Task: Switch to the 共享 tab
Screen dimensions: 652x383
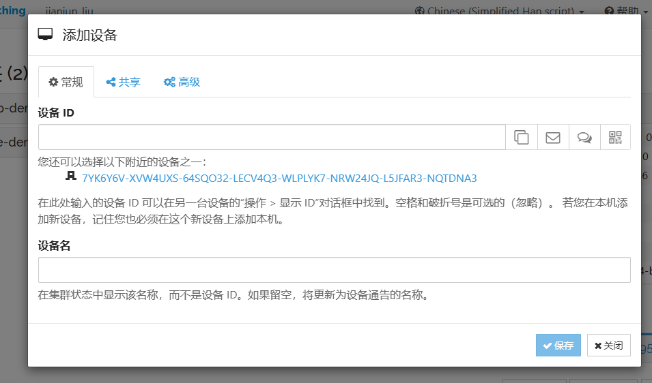Action: pyautogui.click(x=123, y=82)
